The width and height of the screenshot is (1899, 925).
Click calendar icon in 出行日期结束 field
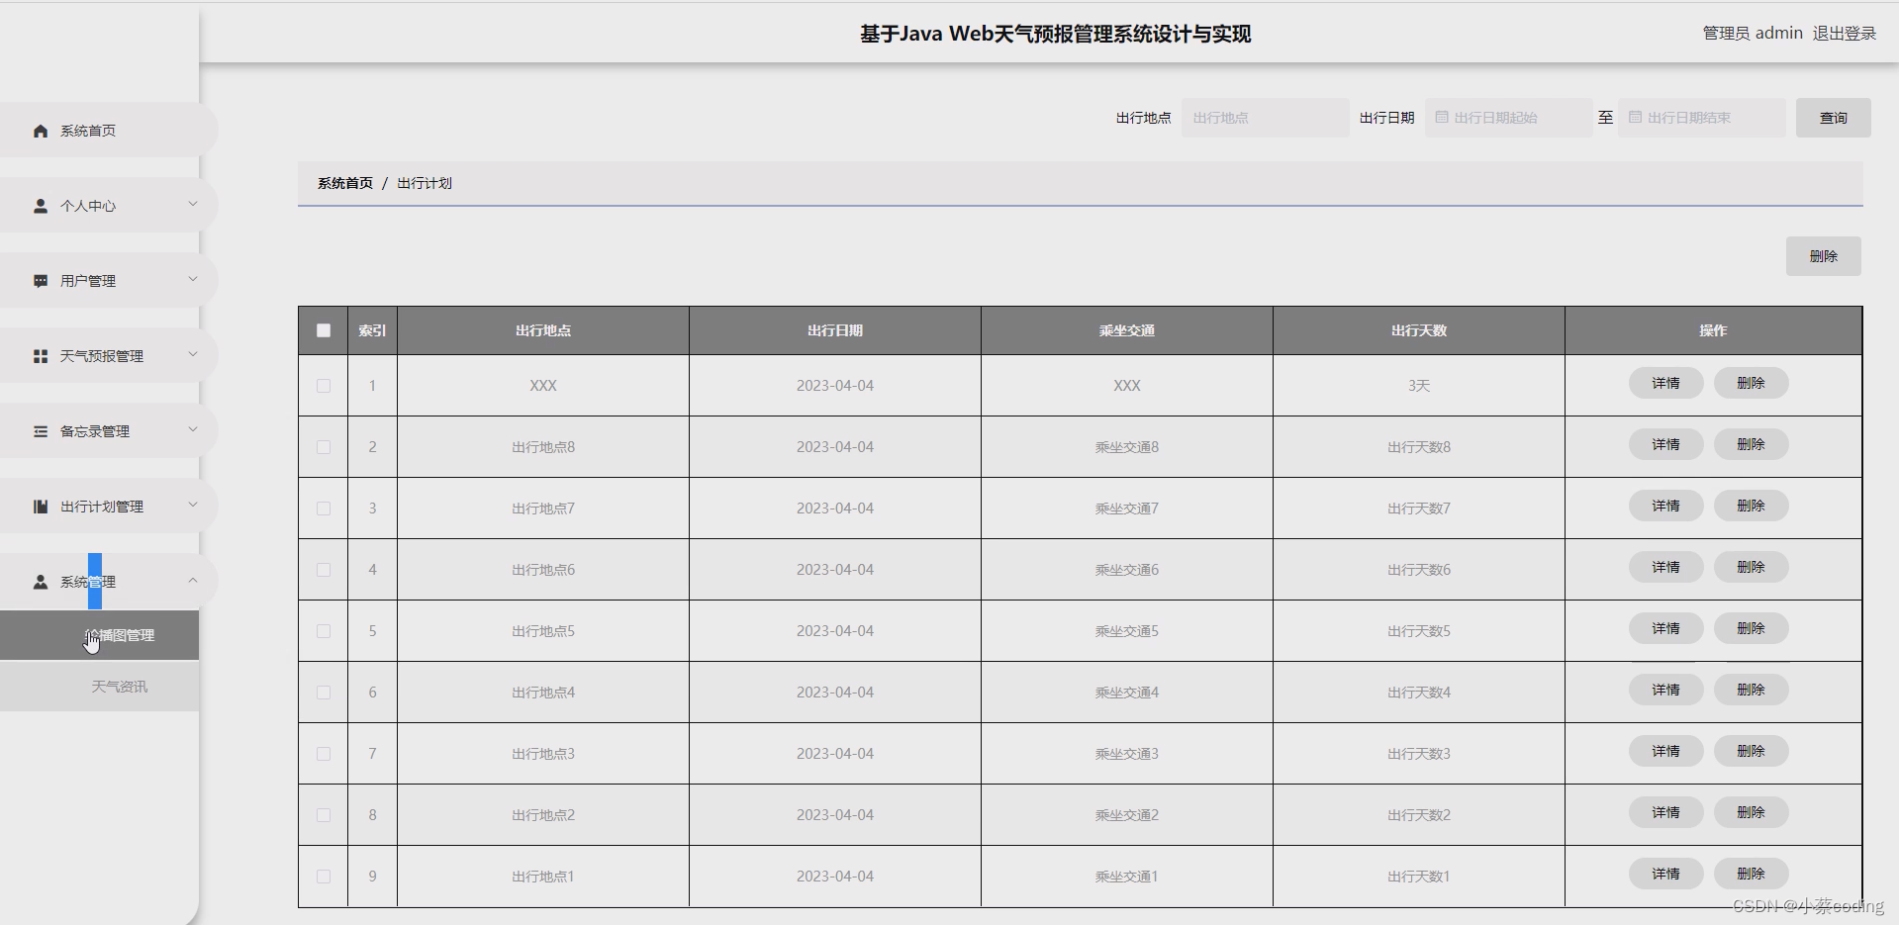coord(1635,117)
